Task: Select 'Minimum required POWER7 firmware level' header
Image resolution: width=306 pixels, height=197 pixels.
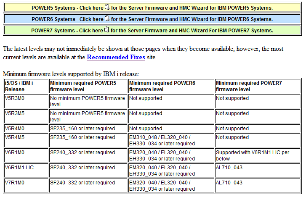Action: coord(258,86)
